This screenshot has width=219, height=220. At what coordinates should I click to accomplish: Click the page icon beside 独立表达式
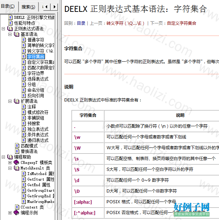coord(24,129)
